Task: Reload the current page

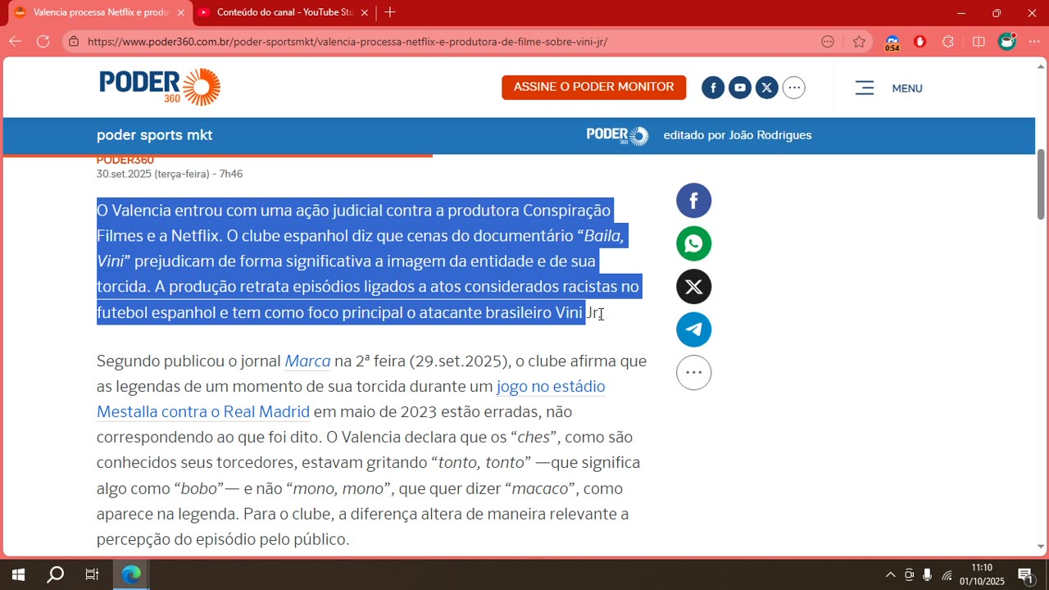Action: pyautogui.click(x=43, y=41)
